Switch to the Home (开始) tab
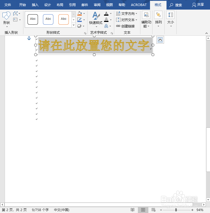 coord(23,5)
